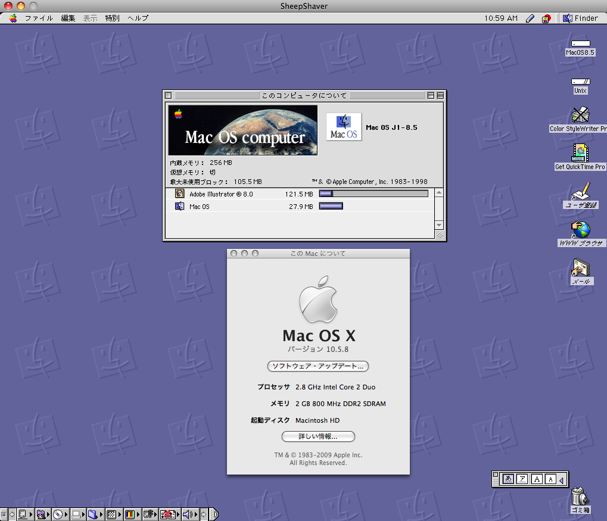Select the ユーザ登録 desktop alias icon
Image resolution: width=607 pixels, height=521 pixels.
[x=580, y=191]
